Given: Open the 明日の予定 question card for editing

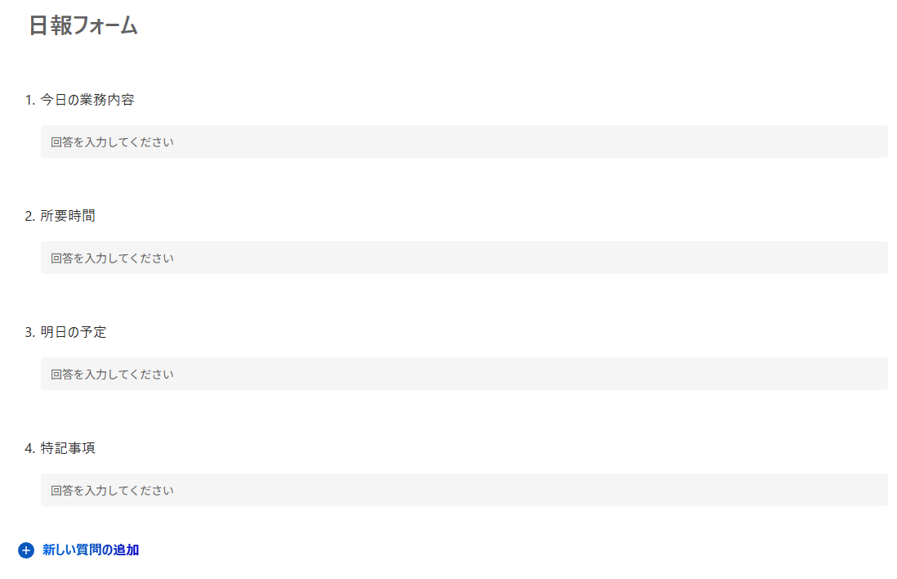Looking at the screenshot, I should [x=490, y=333].
